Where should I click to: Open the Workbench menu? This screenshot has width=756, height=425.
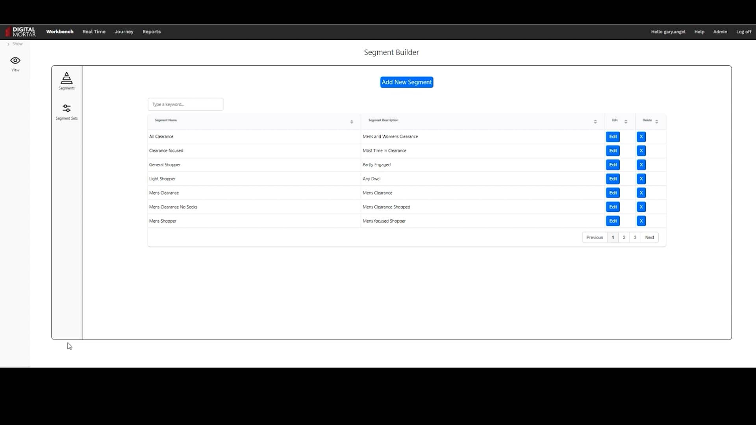(x=59, y=31)
